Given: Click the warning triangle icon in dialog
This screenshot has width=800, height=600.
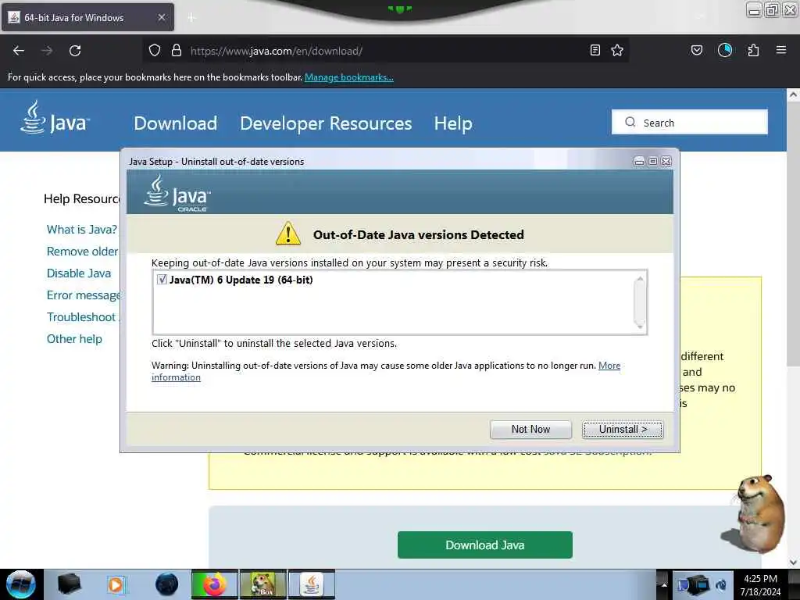Looking at the screenshot, I should click(x=288, y=234).
